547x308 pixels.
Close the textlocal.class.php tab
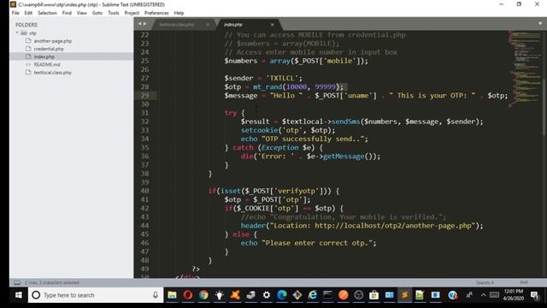point(208,25)
